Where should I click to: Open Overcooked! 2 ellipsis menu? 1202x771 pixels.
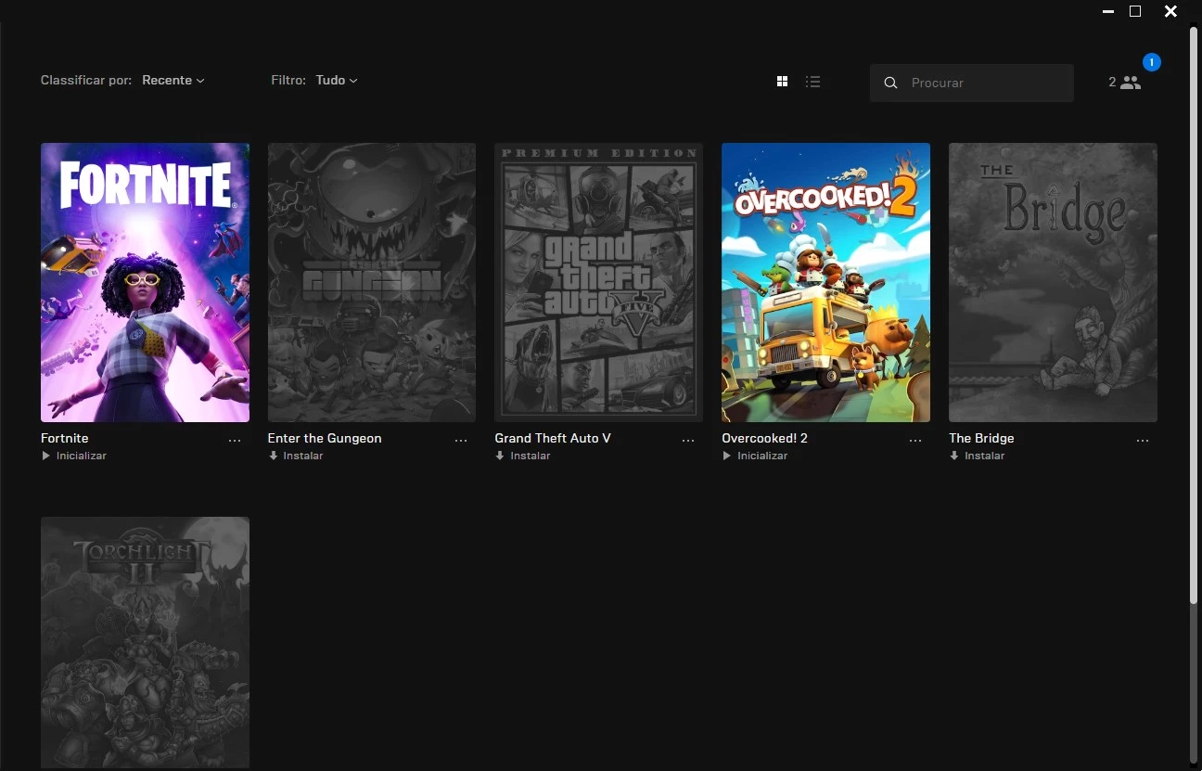pos(915,441)
